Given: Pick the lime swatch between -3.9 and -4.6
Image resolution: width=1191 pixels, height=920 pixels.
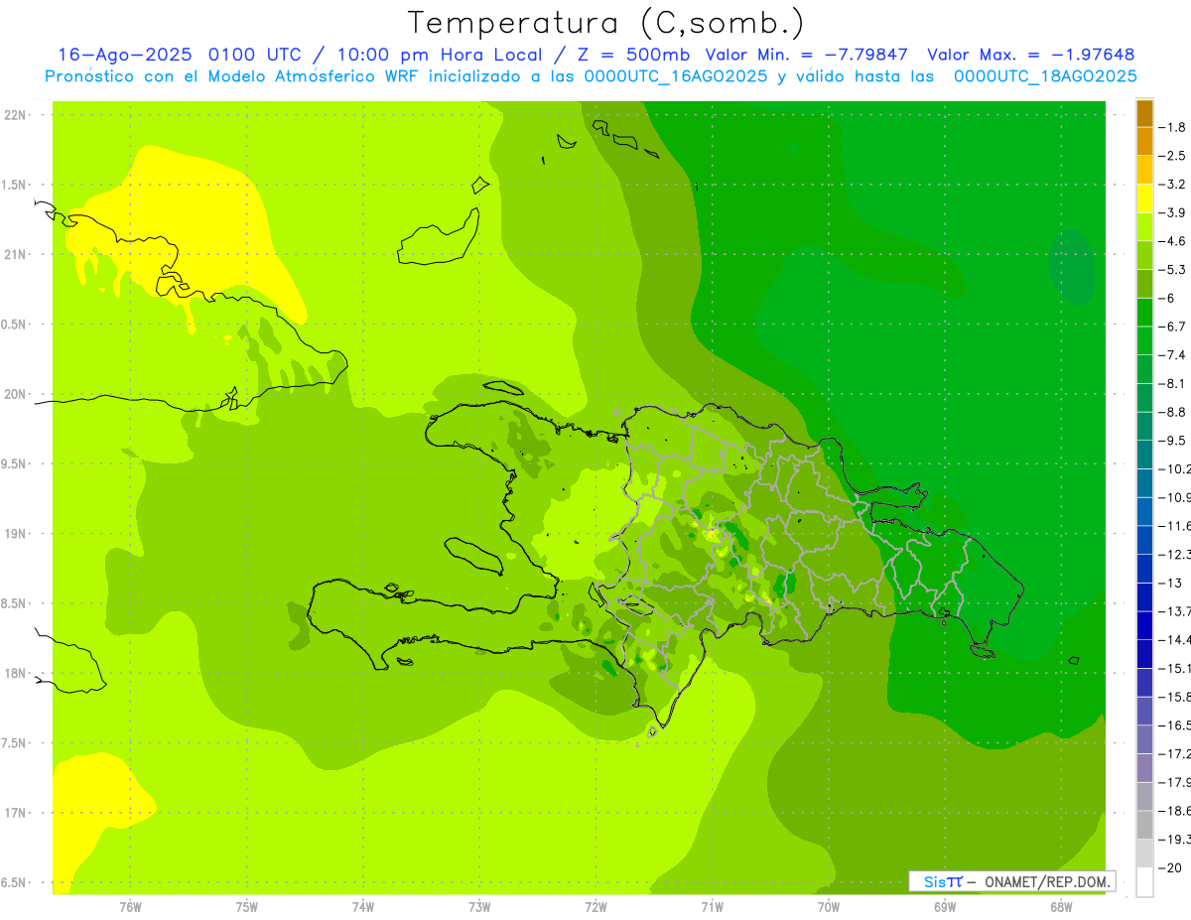Looking at the screenshot, I should 1144,227.
